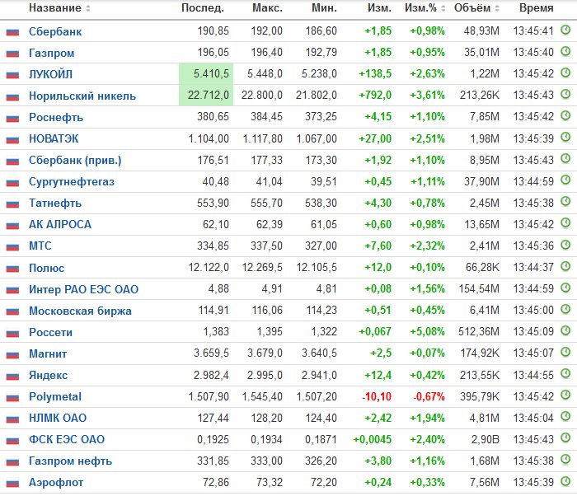Open the Роснефть stock link

click(x=56, y=117)
